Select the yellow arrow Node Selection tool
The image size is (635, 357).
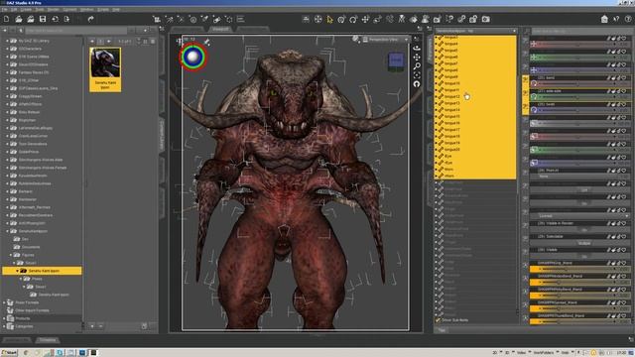[329, 19]
